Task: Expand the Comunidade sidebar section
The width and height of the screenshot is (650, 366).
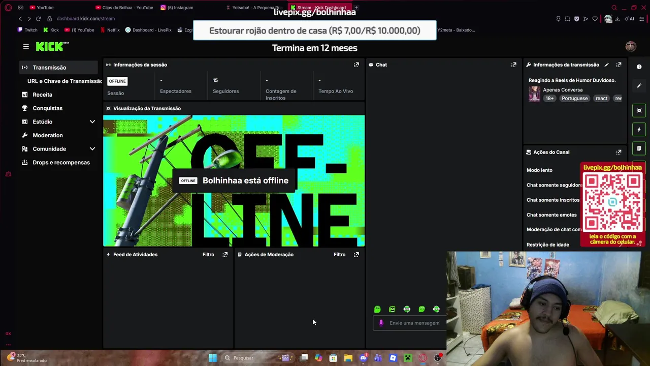Action: tap(92, 149)
